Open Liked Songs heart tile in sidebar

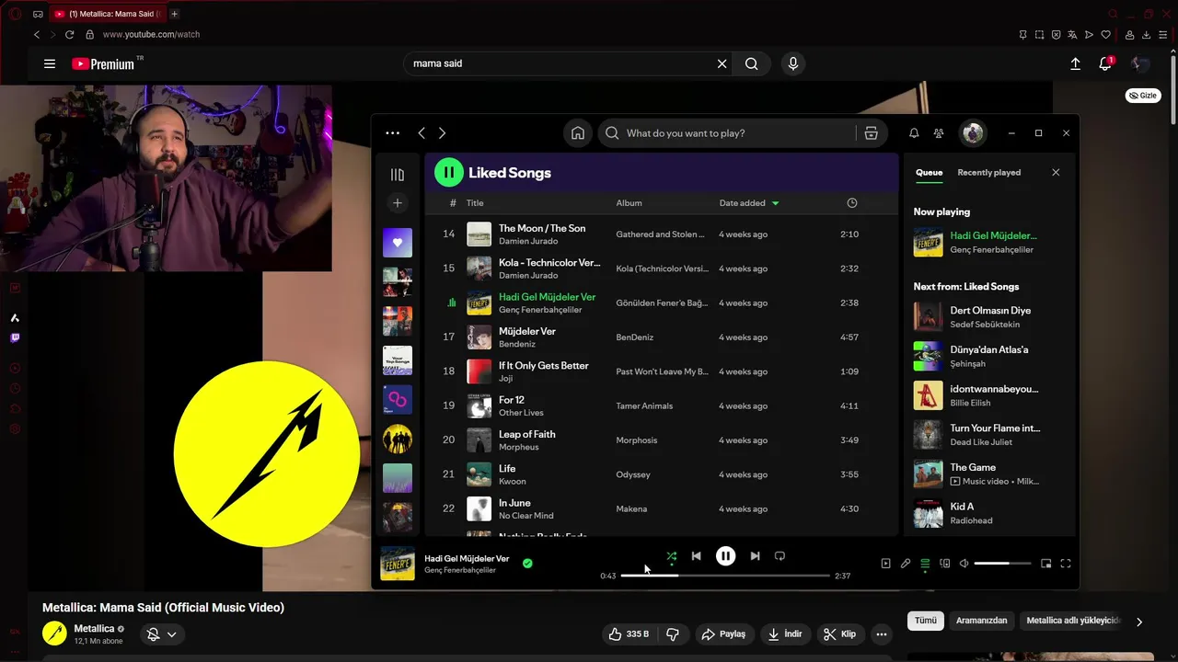coord(398,243)
